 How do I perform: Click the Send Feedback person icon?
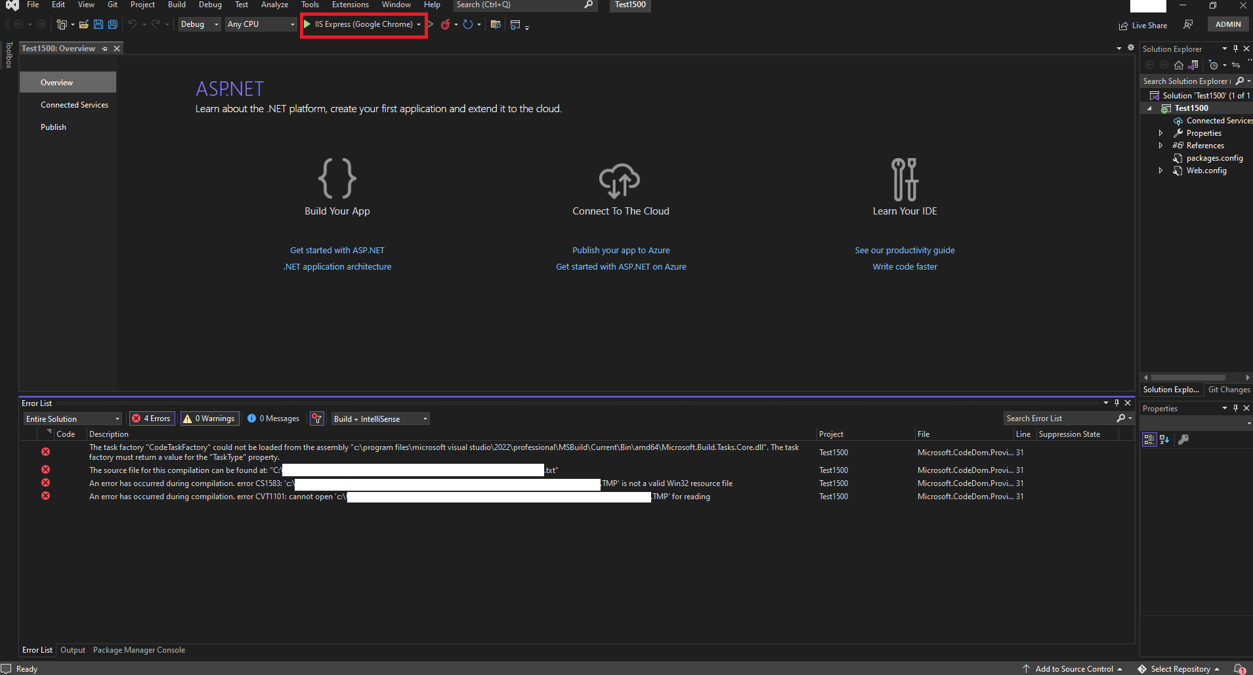1188,24
